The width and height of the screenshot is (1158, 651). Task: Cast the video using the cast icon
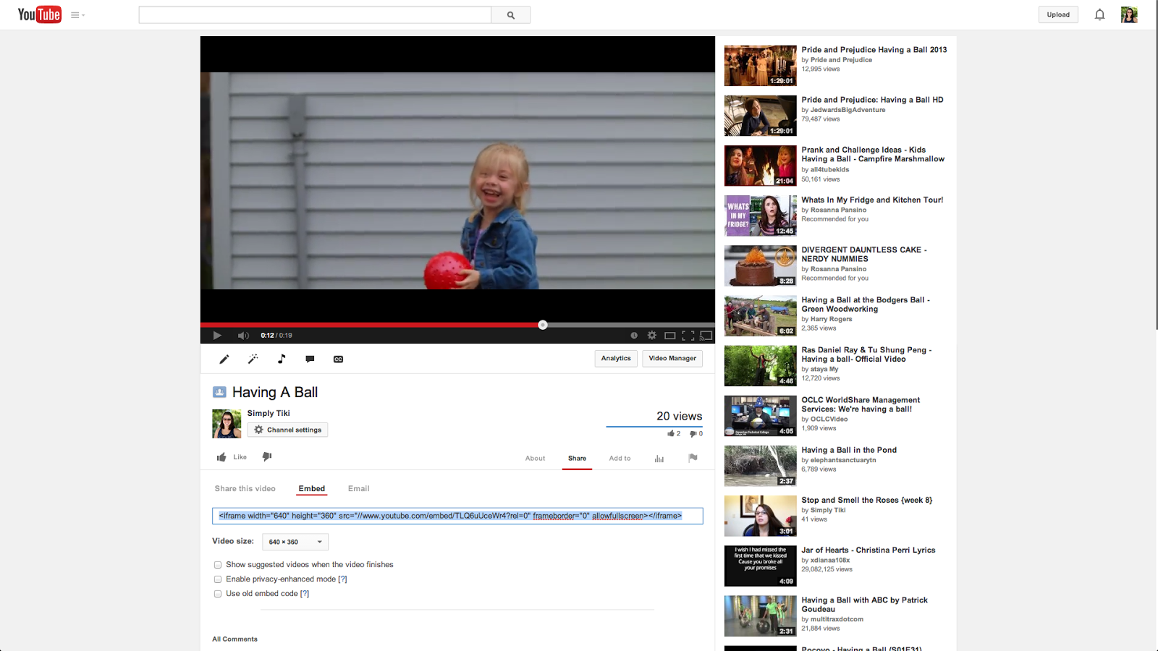(706, 335)
